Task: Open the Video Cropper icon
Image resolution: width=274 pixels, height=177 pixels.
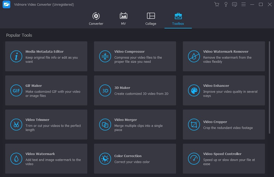Action: pyautogui.click(x=194, y=125)
